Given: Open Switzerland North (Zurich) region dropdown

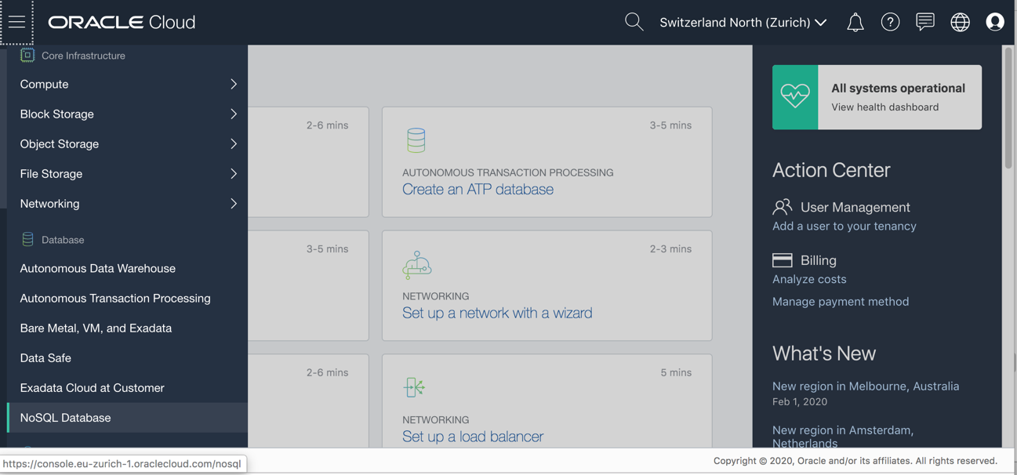Looking at the screenshot, I should [x=743, y=22].
